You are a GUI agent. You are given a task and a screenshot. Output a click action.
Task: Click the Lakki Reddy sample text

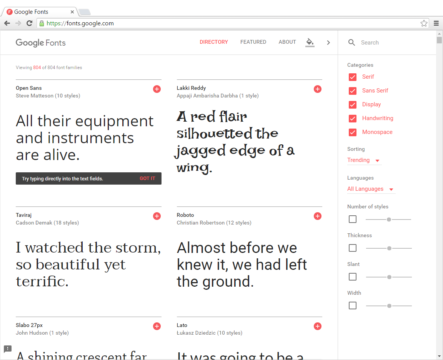(x=235, y=142)
